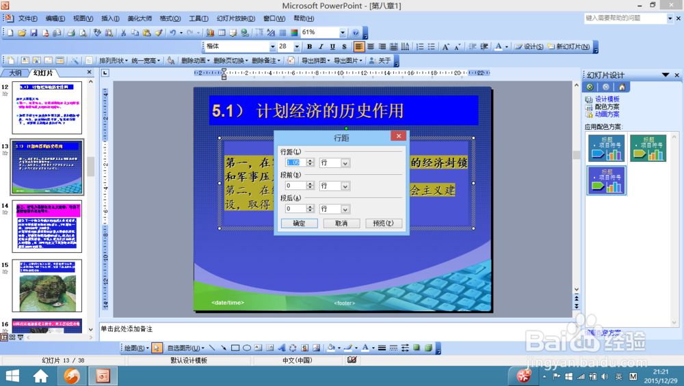Screen dimensions: 684x386
Task: Switch to the 大纲 outline tab
Action: tap(15, 73)
